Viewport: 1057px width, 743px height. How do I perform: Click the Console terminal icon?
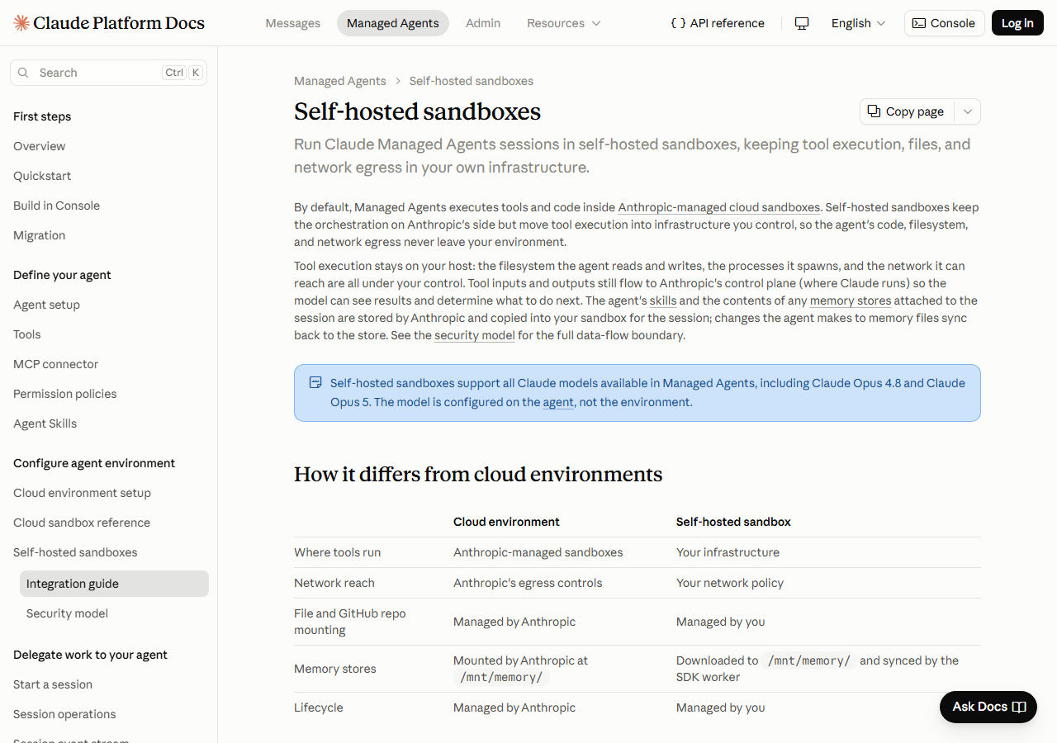[x=919, y=23]
